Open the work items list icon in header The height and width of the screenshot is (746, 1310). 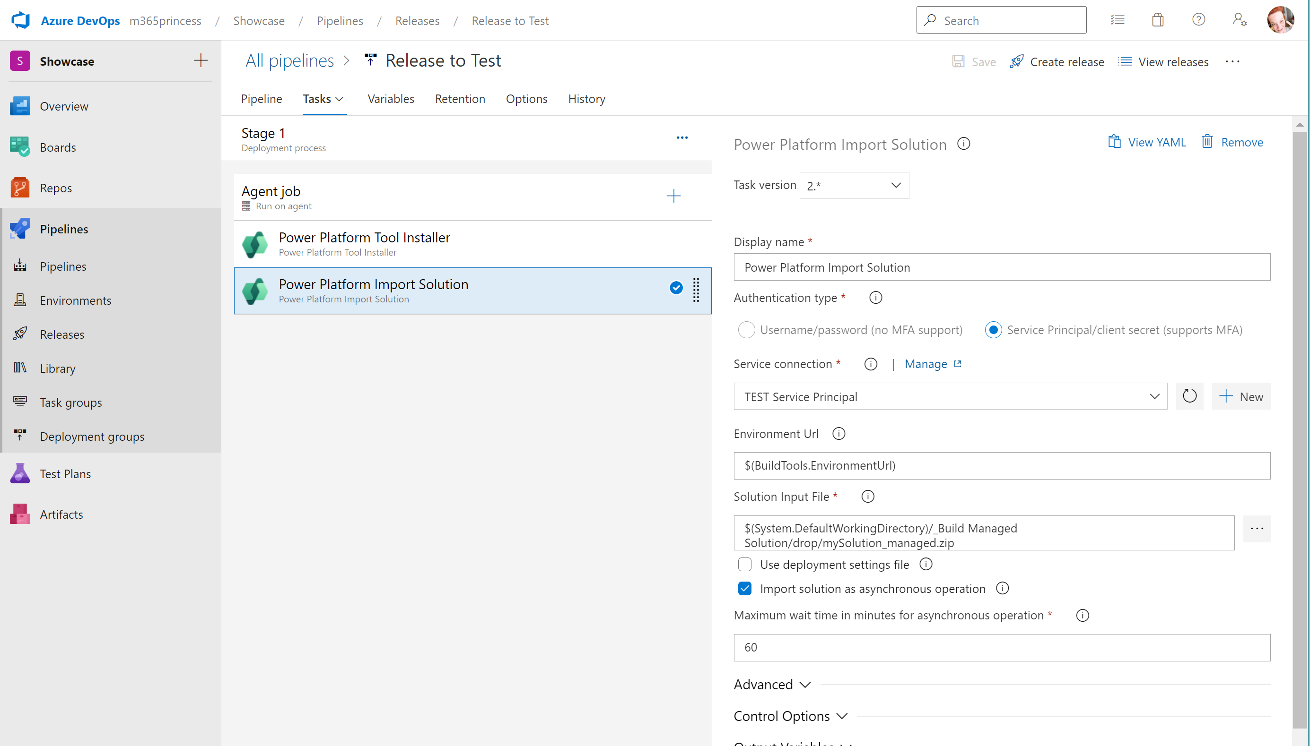click(x=1117, y=20)
